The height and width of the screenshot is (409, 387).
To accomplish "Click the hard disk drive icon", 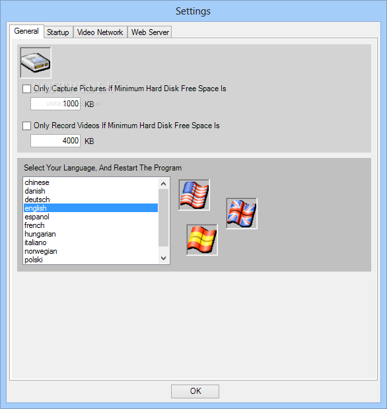I will point(36,63).
